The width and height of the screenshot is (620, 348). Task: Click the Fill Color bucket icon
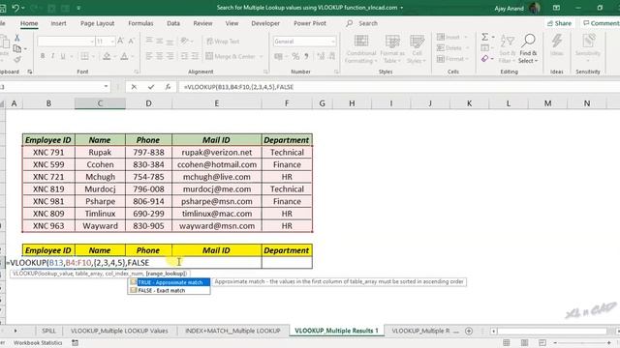point(107,56)
